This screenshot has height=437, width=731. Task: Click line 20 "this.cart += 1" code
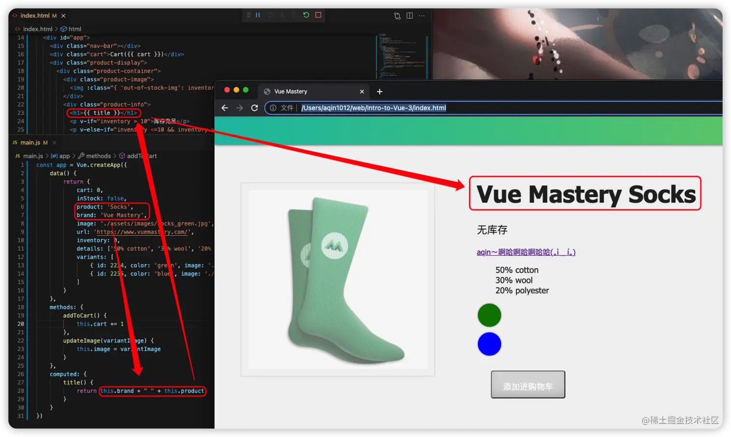(x=100, y=324)
